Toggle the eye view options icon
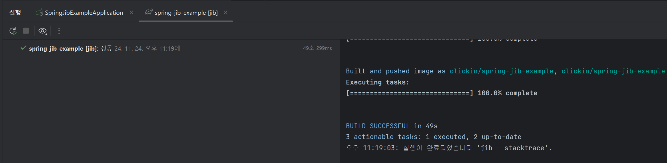 pyautogui.click(x=42, y=31)
